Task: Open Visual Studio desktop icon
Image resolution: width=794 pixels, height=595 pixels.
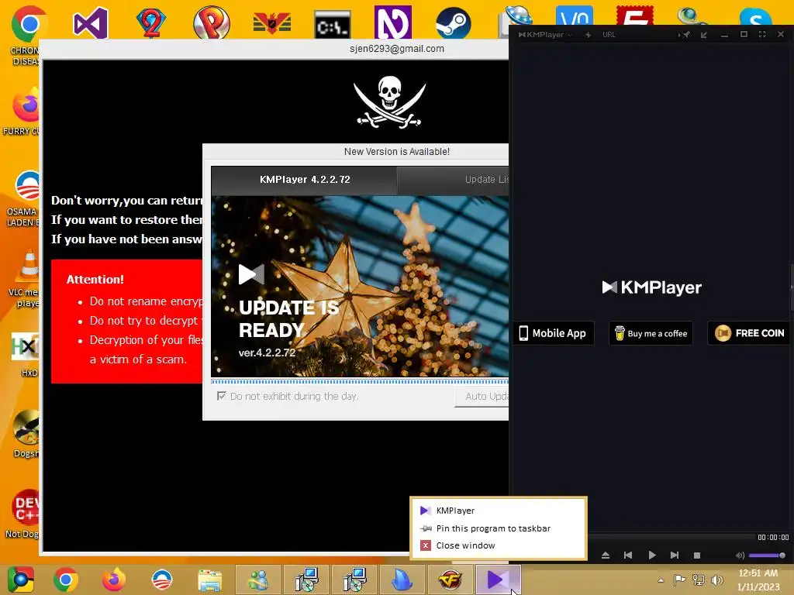Action: point(91,22)
